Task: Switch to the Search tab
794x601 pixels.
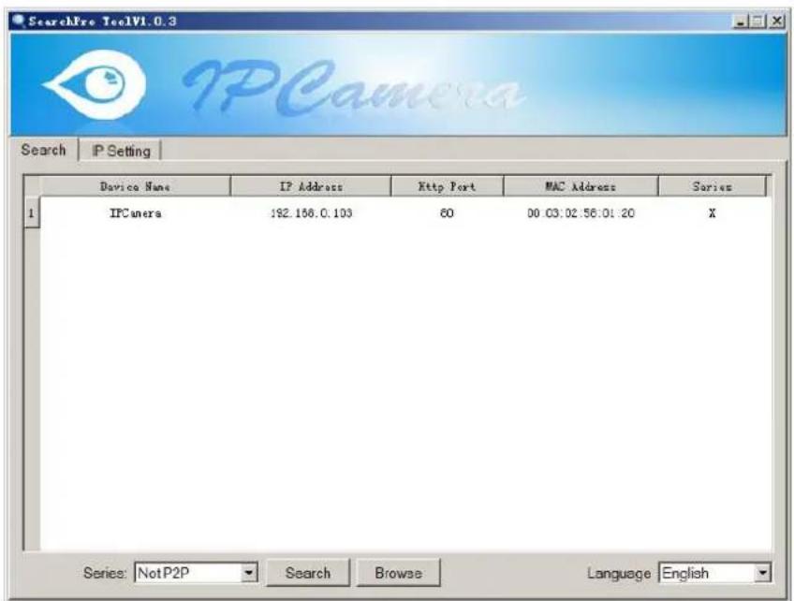Action: [44, 151]
